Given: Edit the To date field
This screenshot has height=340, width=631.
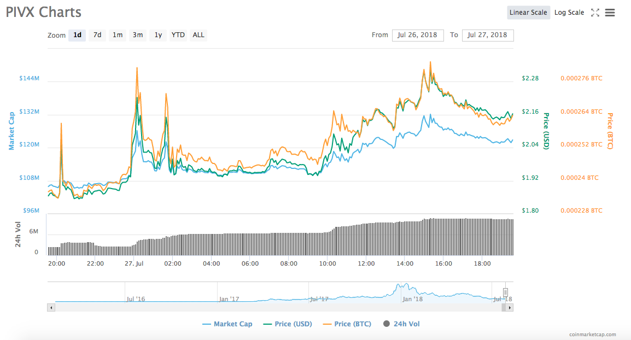Looking at the screenshot, I should [488, 35].
